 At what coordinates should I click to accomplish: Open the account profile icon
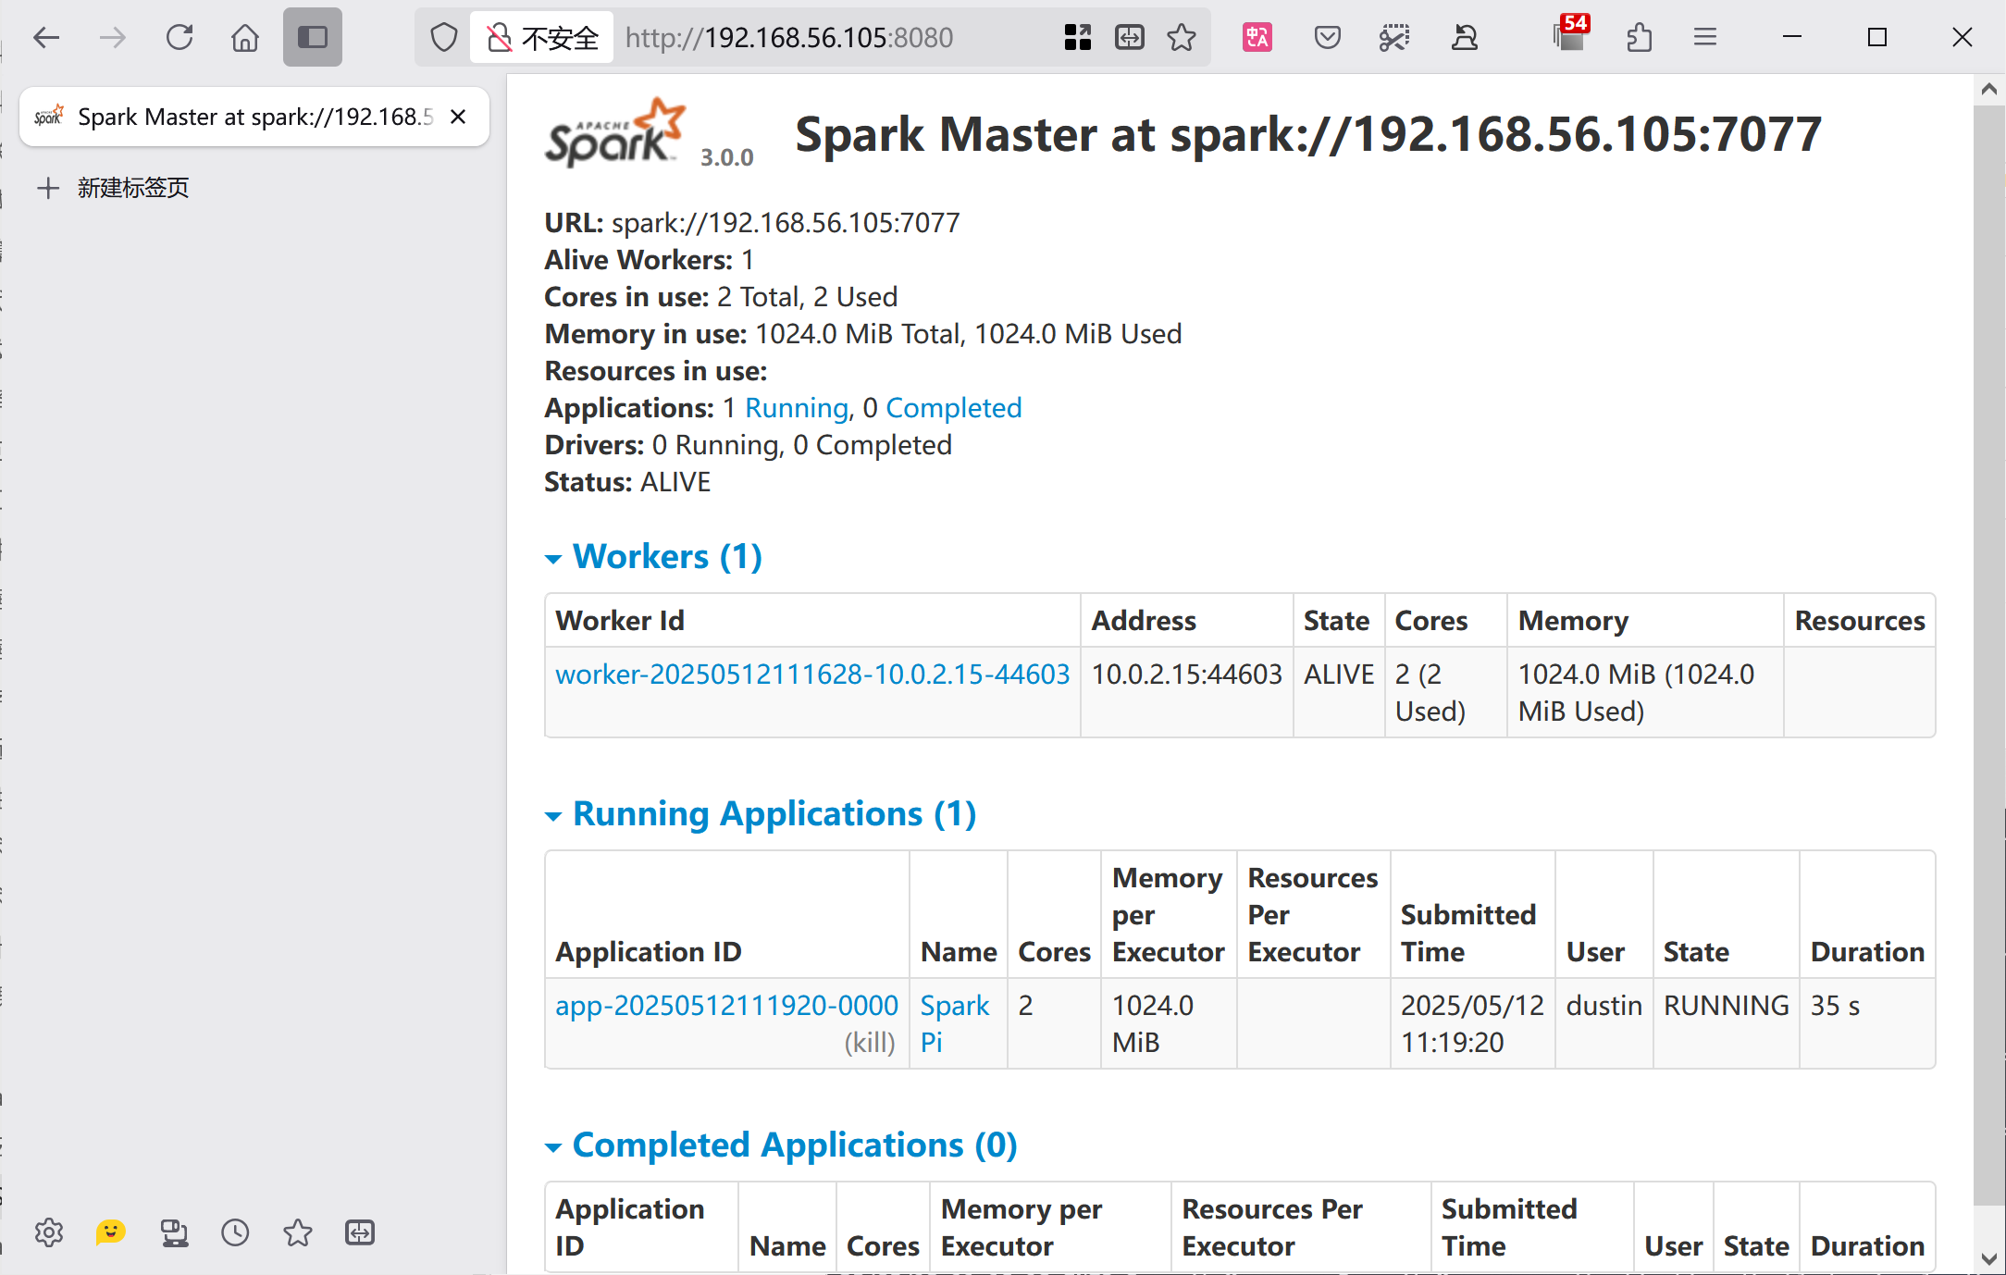click(1465, 38)
